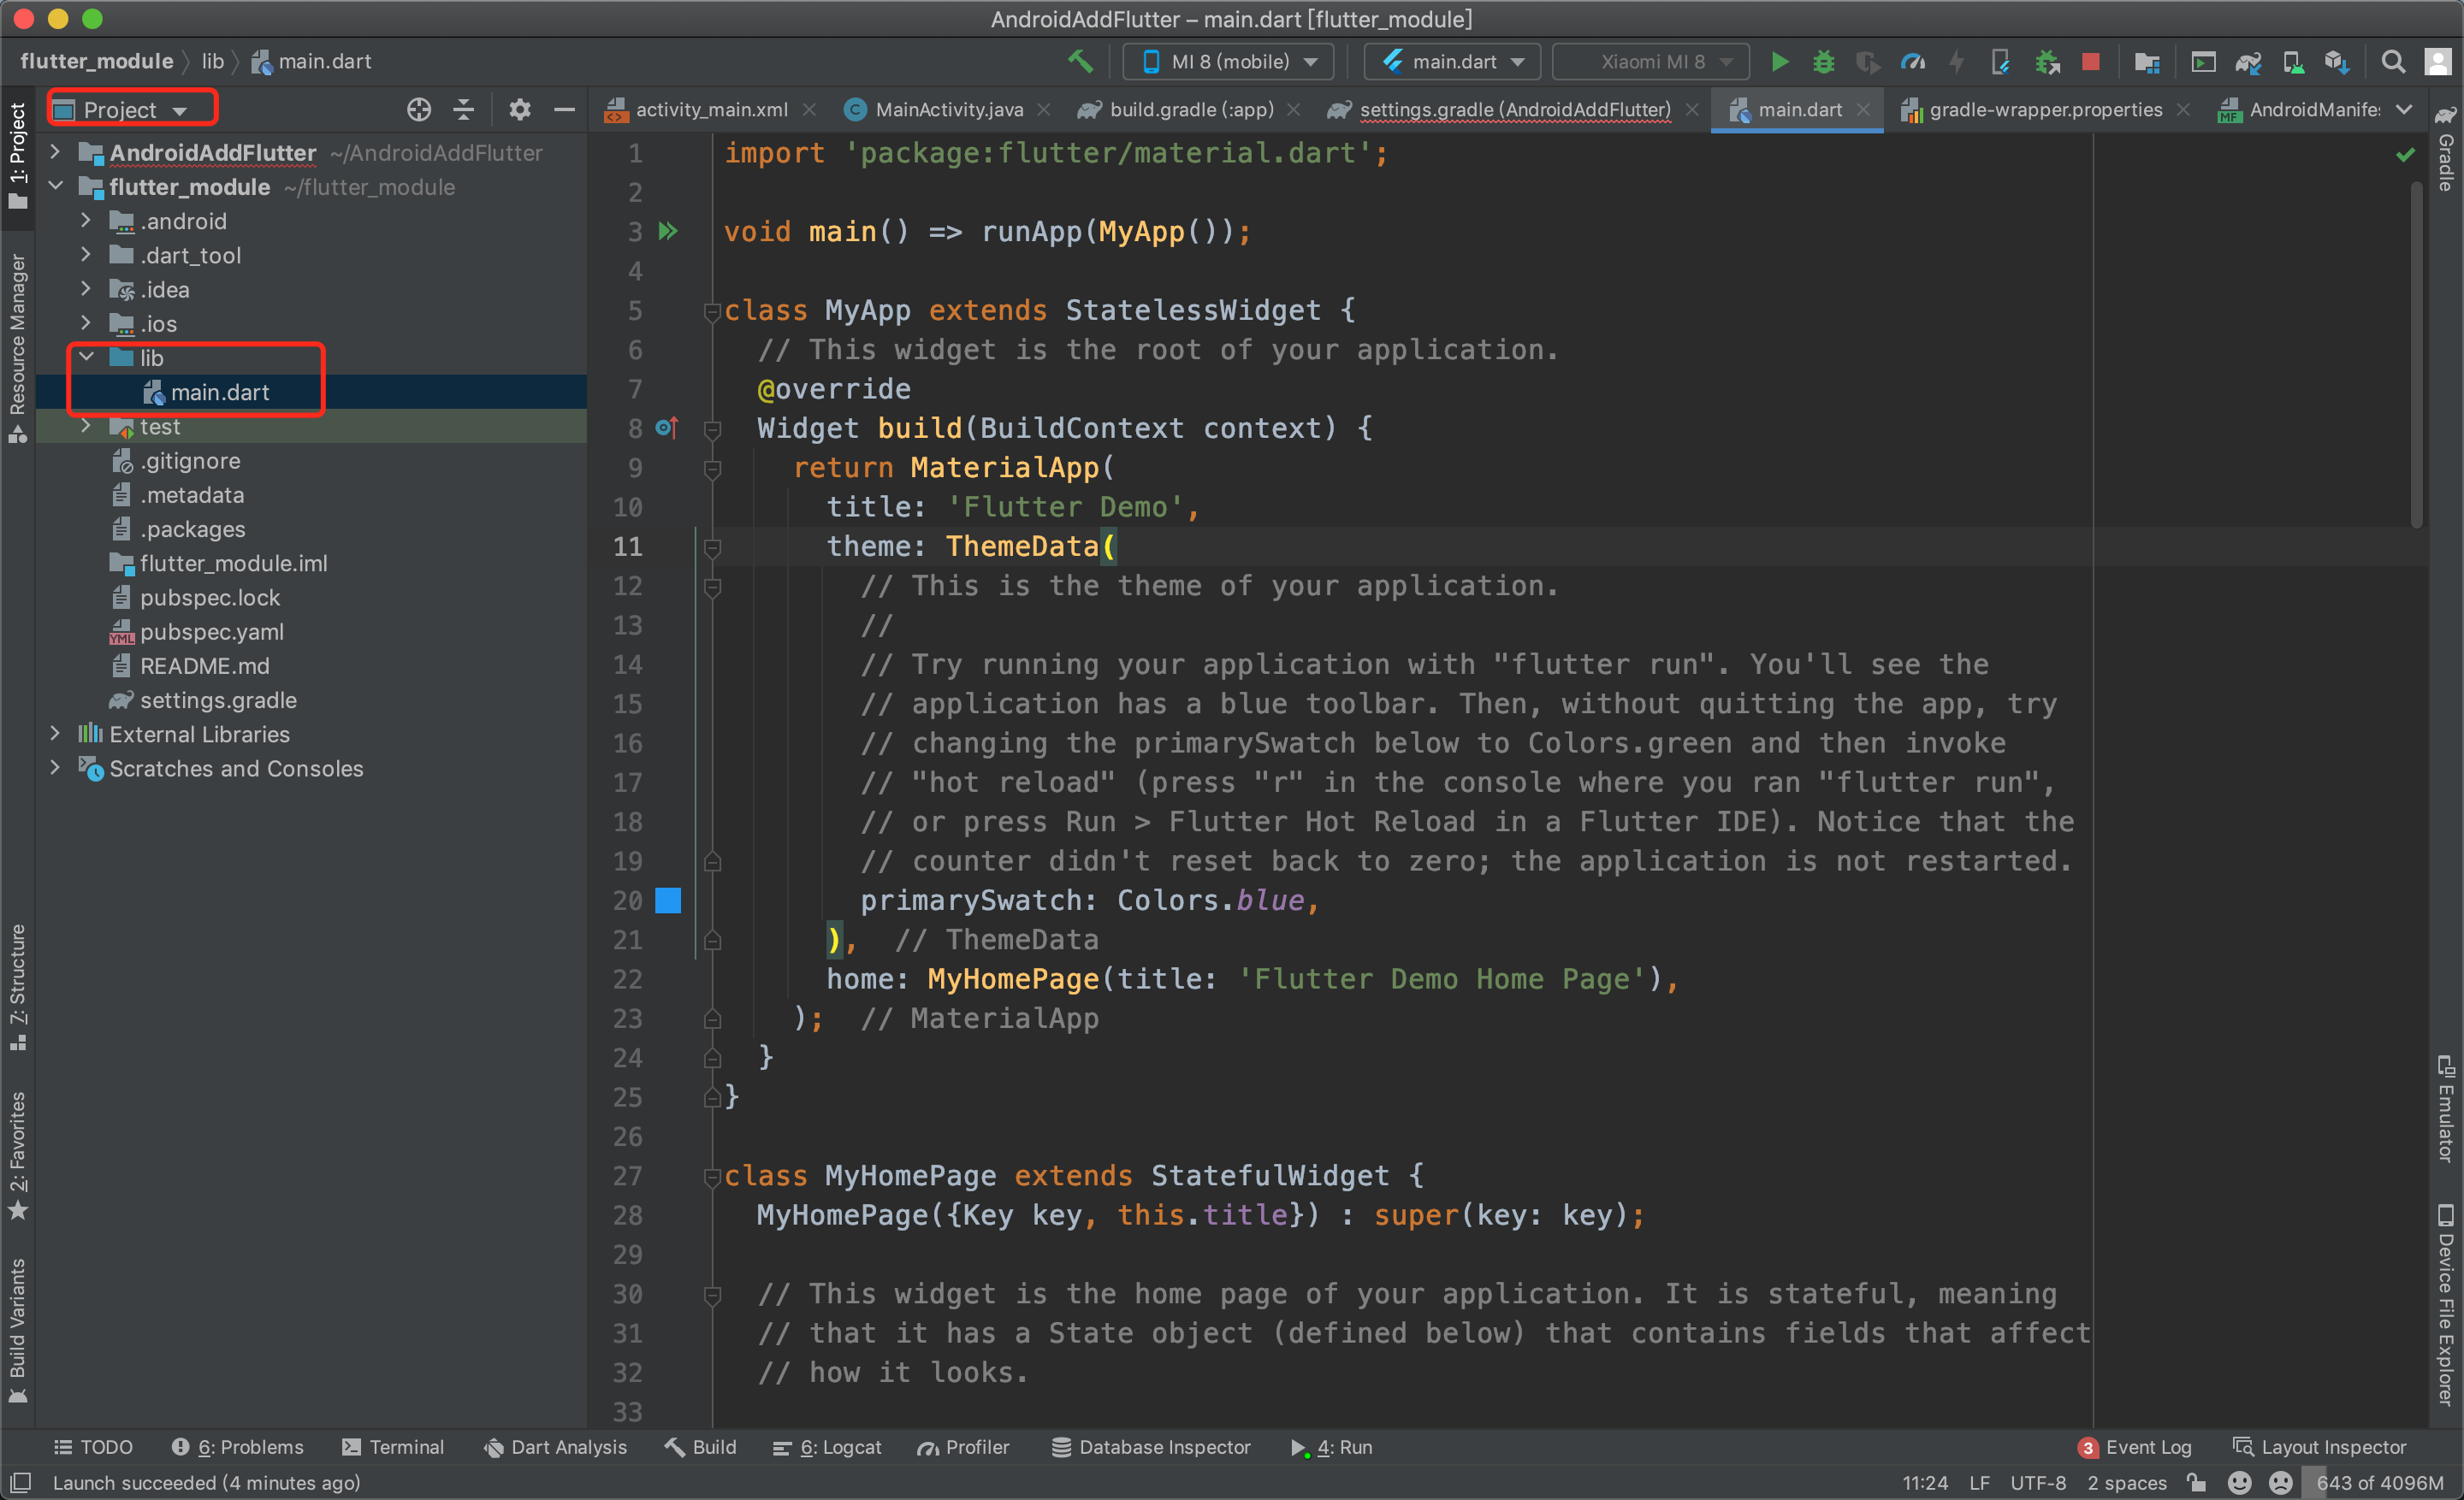Viewport: 2464px width, 1500px height.
Task: Open the MI 8 (mobile) device dropdown
Action: click(x=1228, y=62)
